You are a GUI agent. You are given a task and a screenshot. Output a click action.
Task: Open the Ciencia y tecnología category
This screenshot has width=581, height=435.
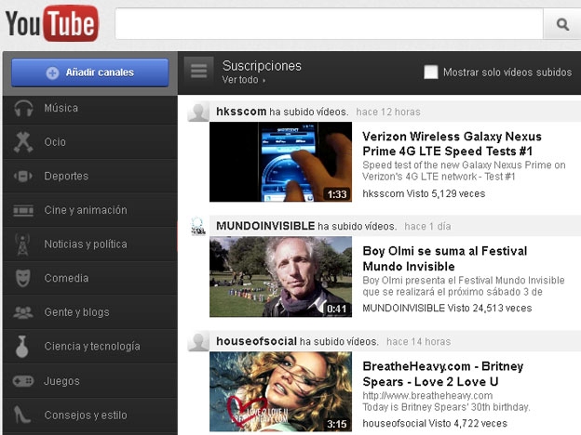point(90,346)
